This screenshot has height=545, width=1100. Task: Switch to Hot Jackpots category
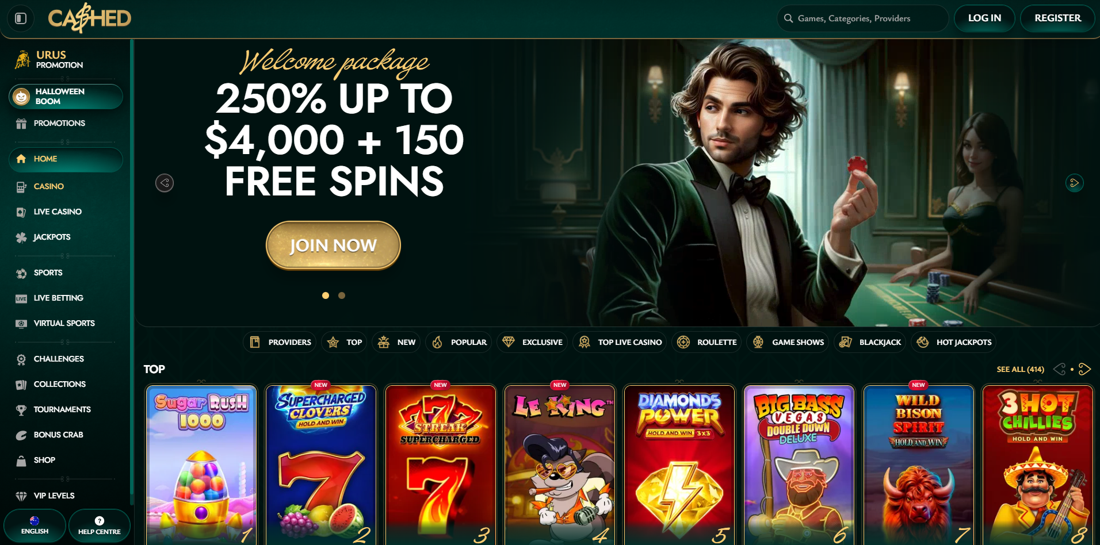(954, 342)
